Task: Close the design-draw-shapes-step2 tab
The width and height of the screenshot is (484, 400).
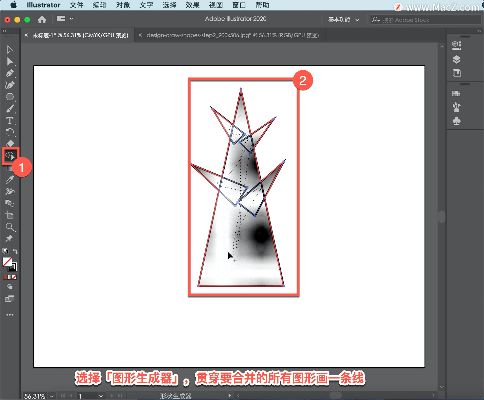Action: (x=140, y=35)
